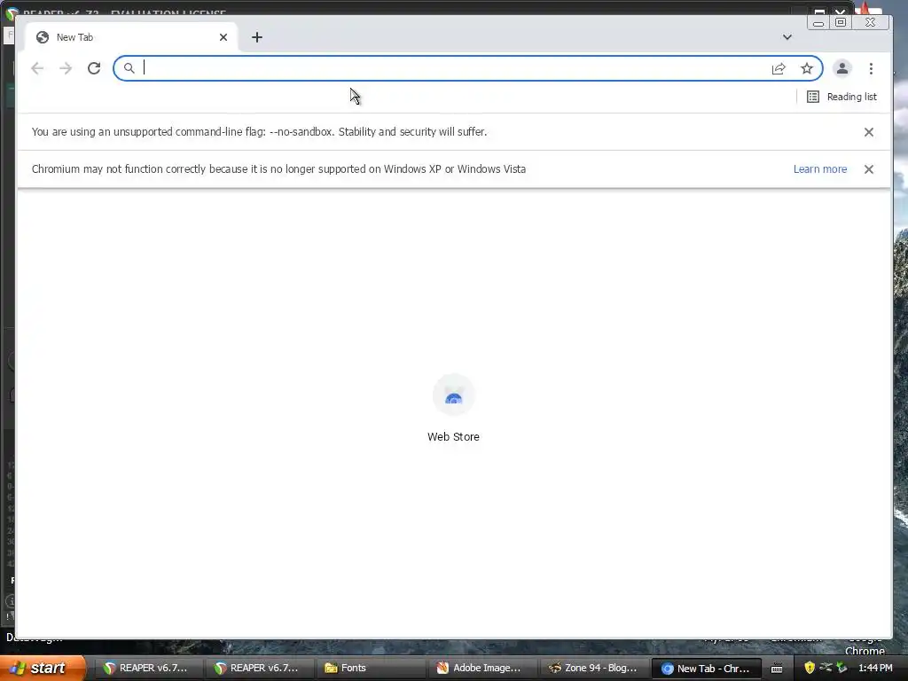
Task: Select New Tab - Chromium taskbar button
Action: coord(706,669)
